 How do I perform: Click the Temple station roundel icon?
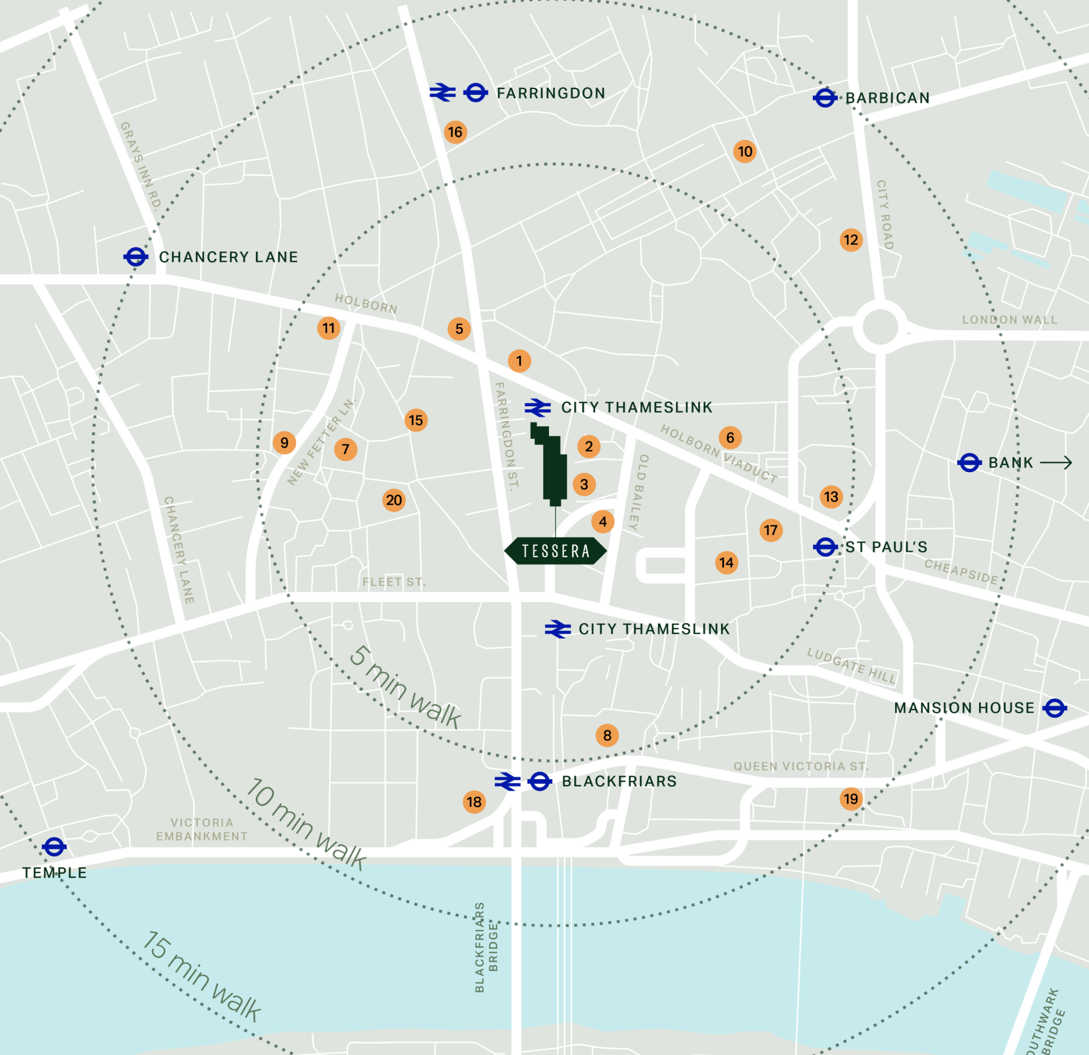(x=54, y=847)
